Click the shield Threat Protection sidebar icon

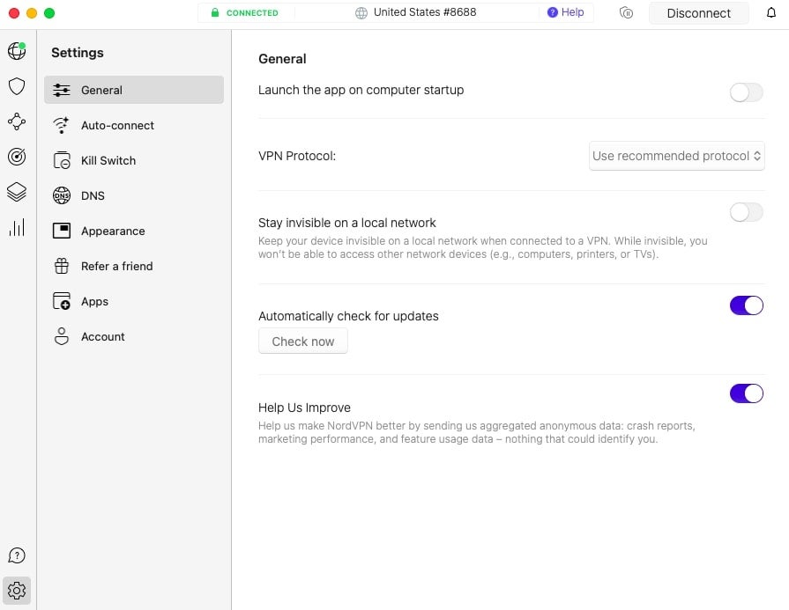pos(17,86)
